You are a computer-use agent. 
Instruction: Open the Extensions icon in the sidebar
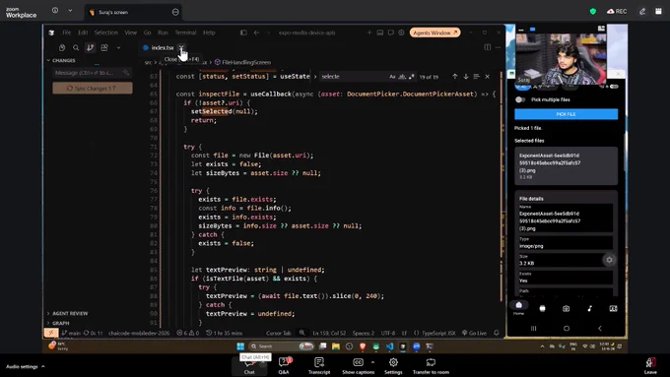pyautogui.click(x=104, y=48)
